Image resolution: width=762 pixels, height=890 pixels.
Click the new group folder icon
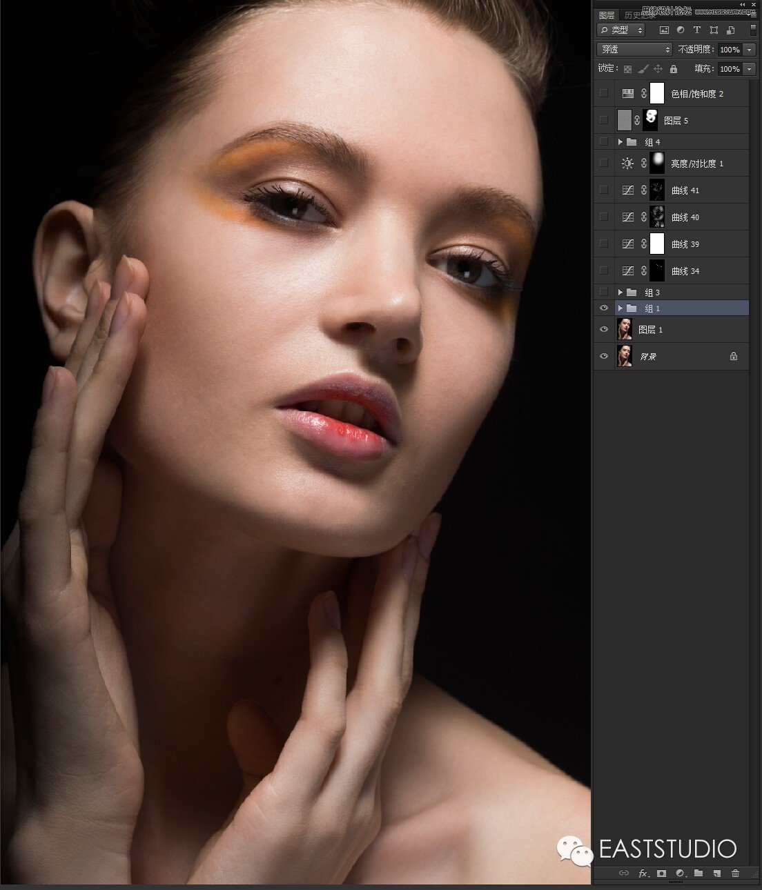pos(698,873)
